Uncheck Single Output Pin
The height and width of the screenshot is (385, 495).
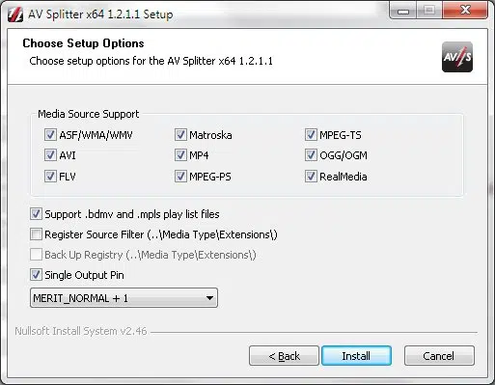(36, 275)
